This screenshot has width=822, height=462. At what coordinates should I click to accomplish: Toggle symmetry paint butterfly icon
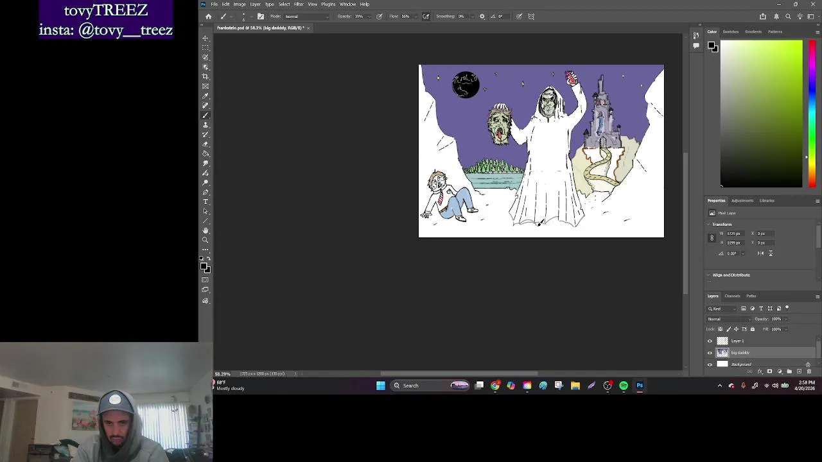531,16
